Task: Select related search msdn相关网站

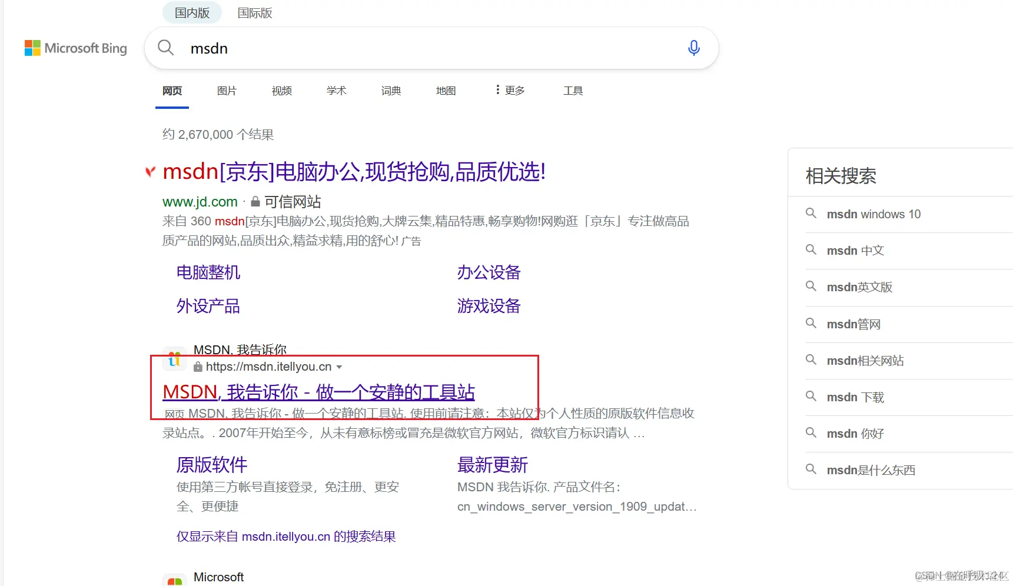Action: 865,361
